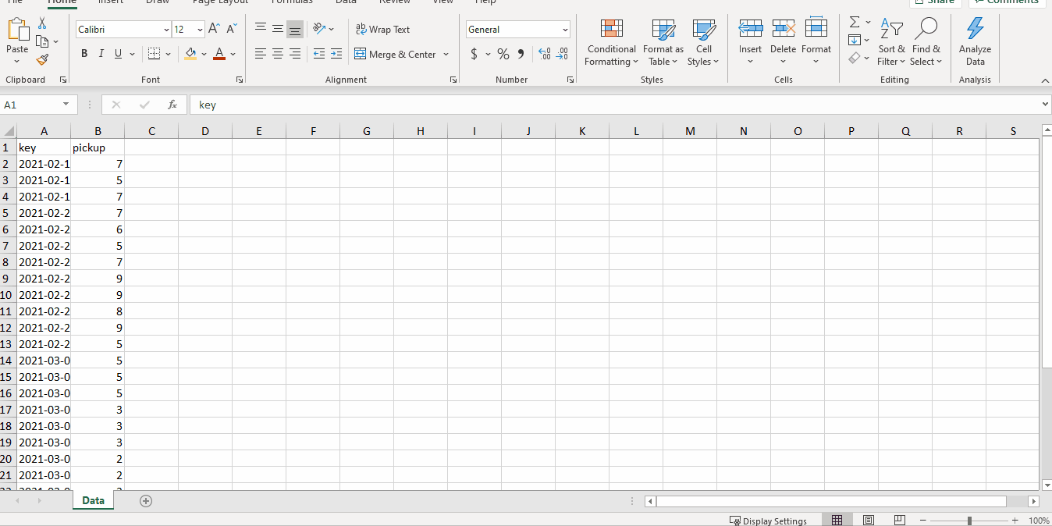The image size is (1052, 526).
Task: Toggle Align Right for the cell
Action: coord(295,54)
